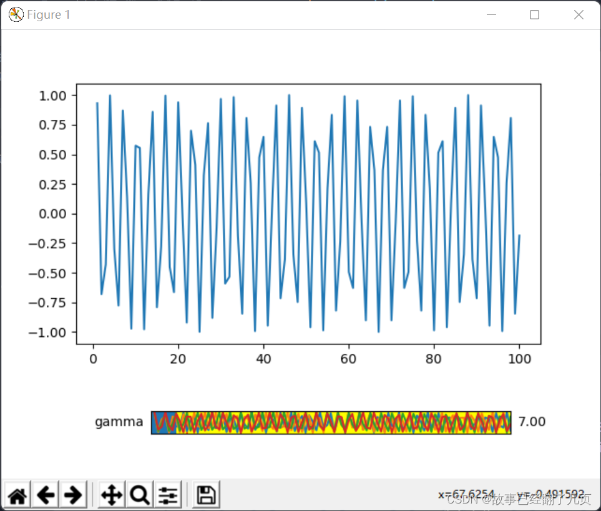Reset the plot view with the Home icon
The width and height of the screenshot is (601, 511).
[x=16, y=494]
